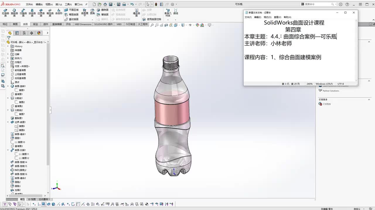Viewport: 375px width, 210px height.
Task: Open the 插入 Insert menu
Action: (x=59, y=4)
